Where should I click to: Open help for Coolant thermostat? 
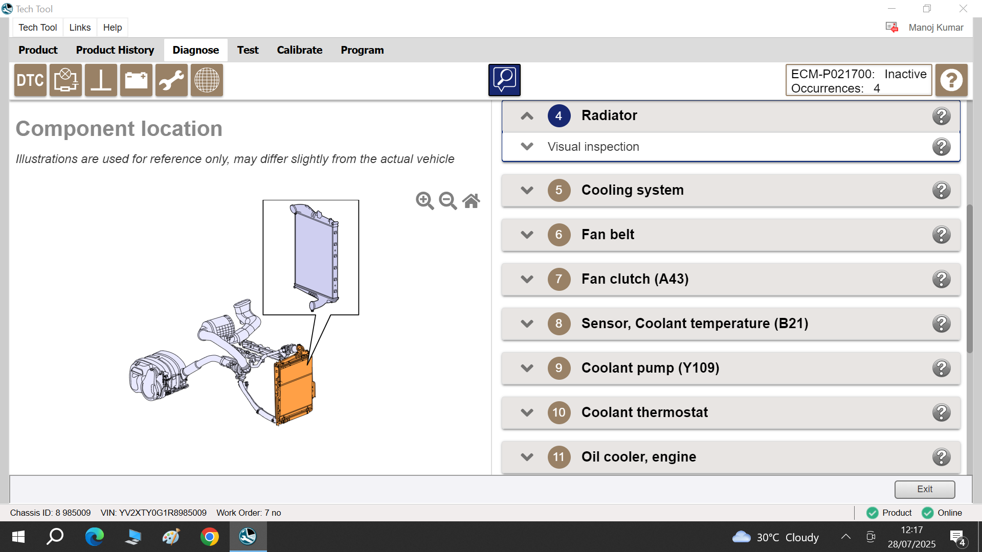[941, 412]
